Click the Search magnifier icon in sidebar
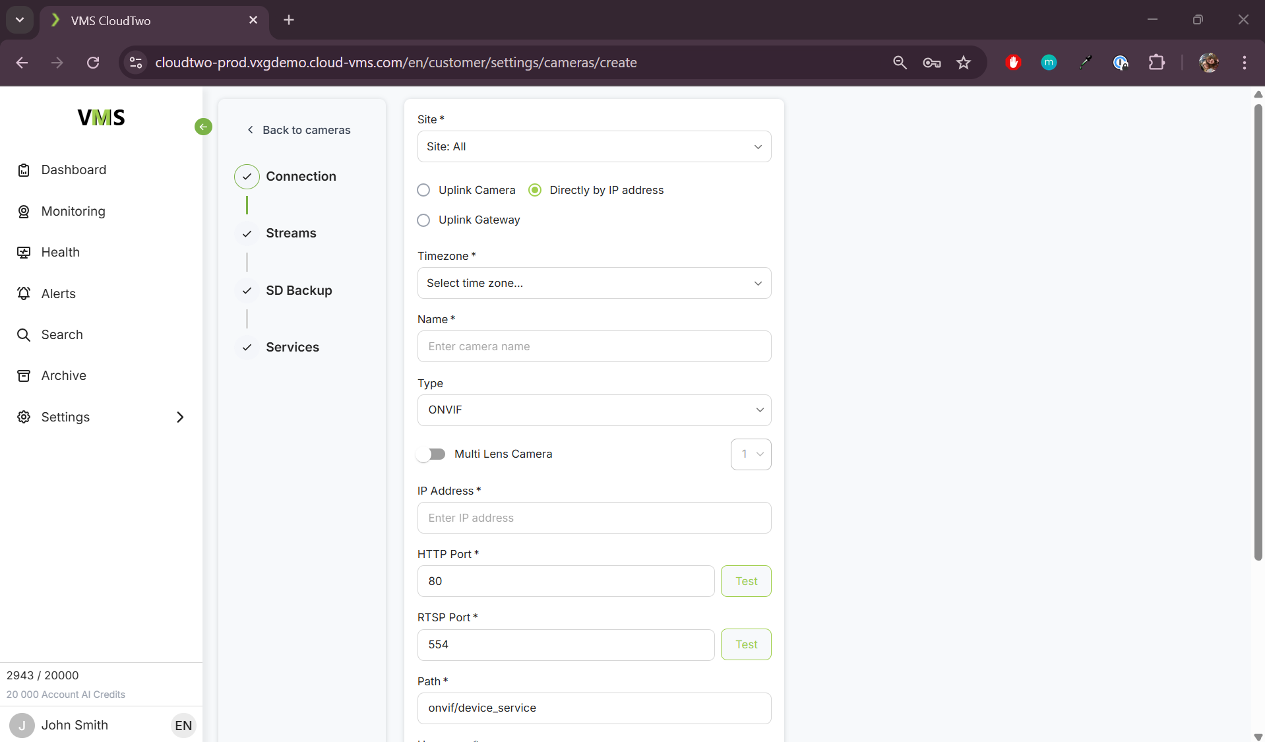Viewport: 1265px width, 742px height. point(24,335)
